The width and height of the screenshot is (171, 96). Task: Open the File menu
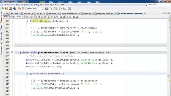[2, 5]
